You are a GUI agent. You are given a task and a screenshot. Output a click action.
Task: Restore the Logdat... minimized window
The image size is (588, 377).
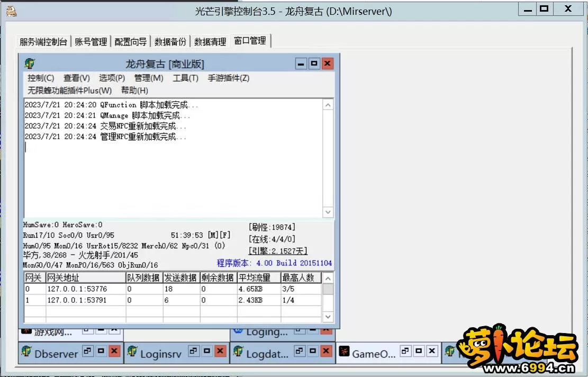299,351
